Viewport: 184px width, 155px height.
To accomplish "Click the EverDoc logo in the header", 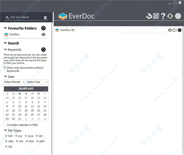I will pyautogui.click(x=76, y=16).
